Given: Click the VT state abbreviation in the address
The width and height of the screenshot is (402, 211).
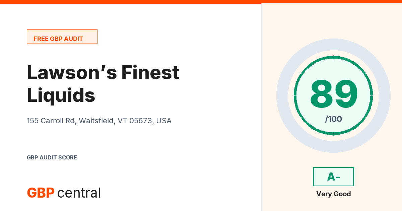Looking at the screenshot, I should click(x=122, y=121).
